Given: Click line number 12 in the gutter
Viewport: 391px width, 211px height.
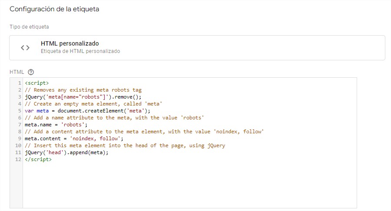Looking at the screenshot, I should click(18, 160).
